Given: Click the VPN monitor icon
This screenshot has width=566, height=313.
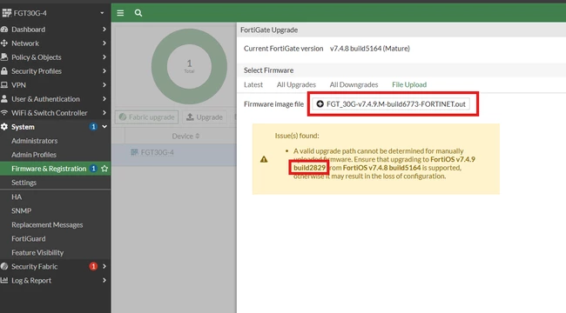Looking at the screenshot, I should (x=4, y=85).
